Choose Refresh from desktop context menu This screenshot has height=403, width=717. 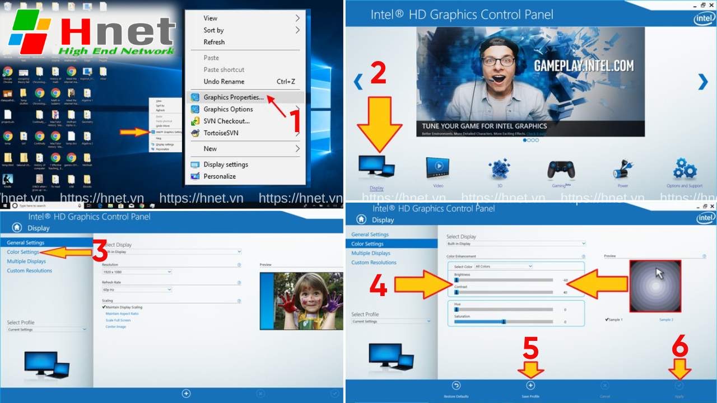tap(245, 42)
